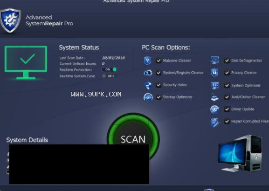
Task: Click the Driver Update label
Action: coord(242,109)
